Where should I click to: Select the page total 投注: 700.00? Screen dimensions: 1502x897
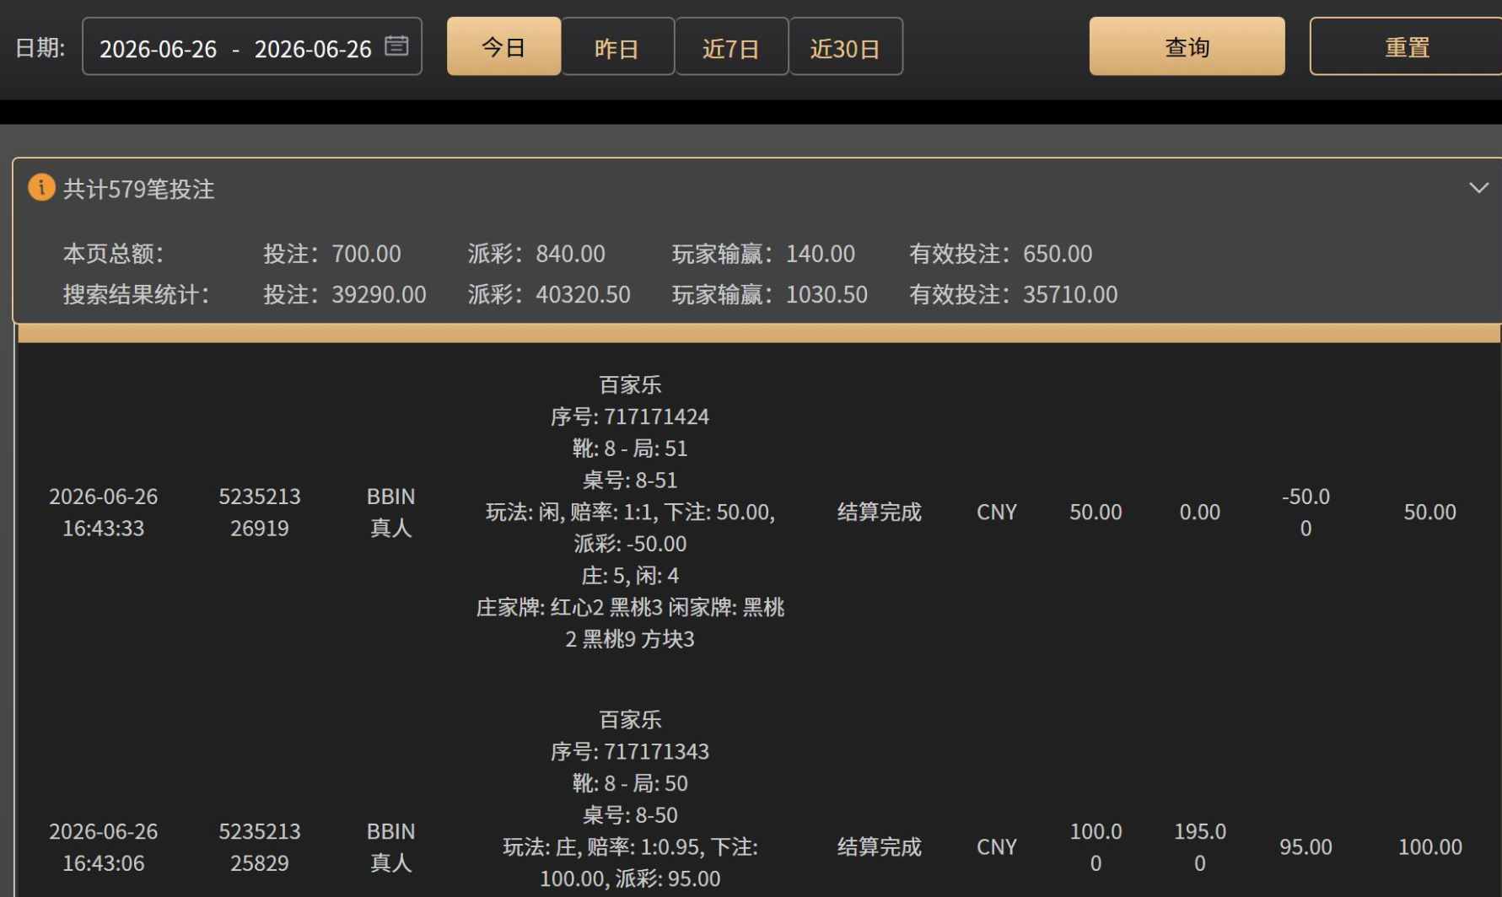[x=332, y=253]
